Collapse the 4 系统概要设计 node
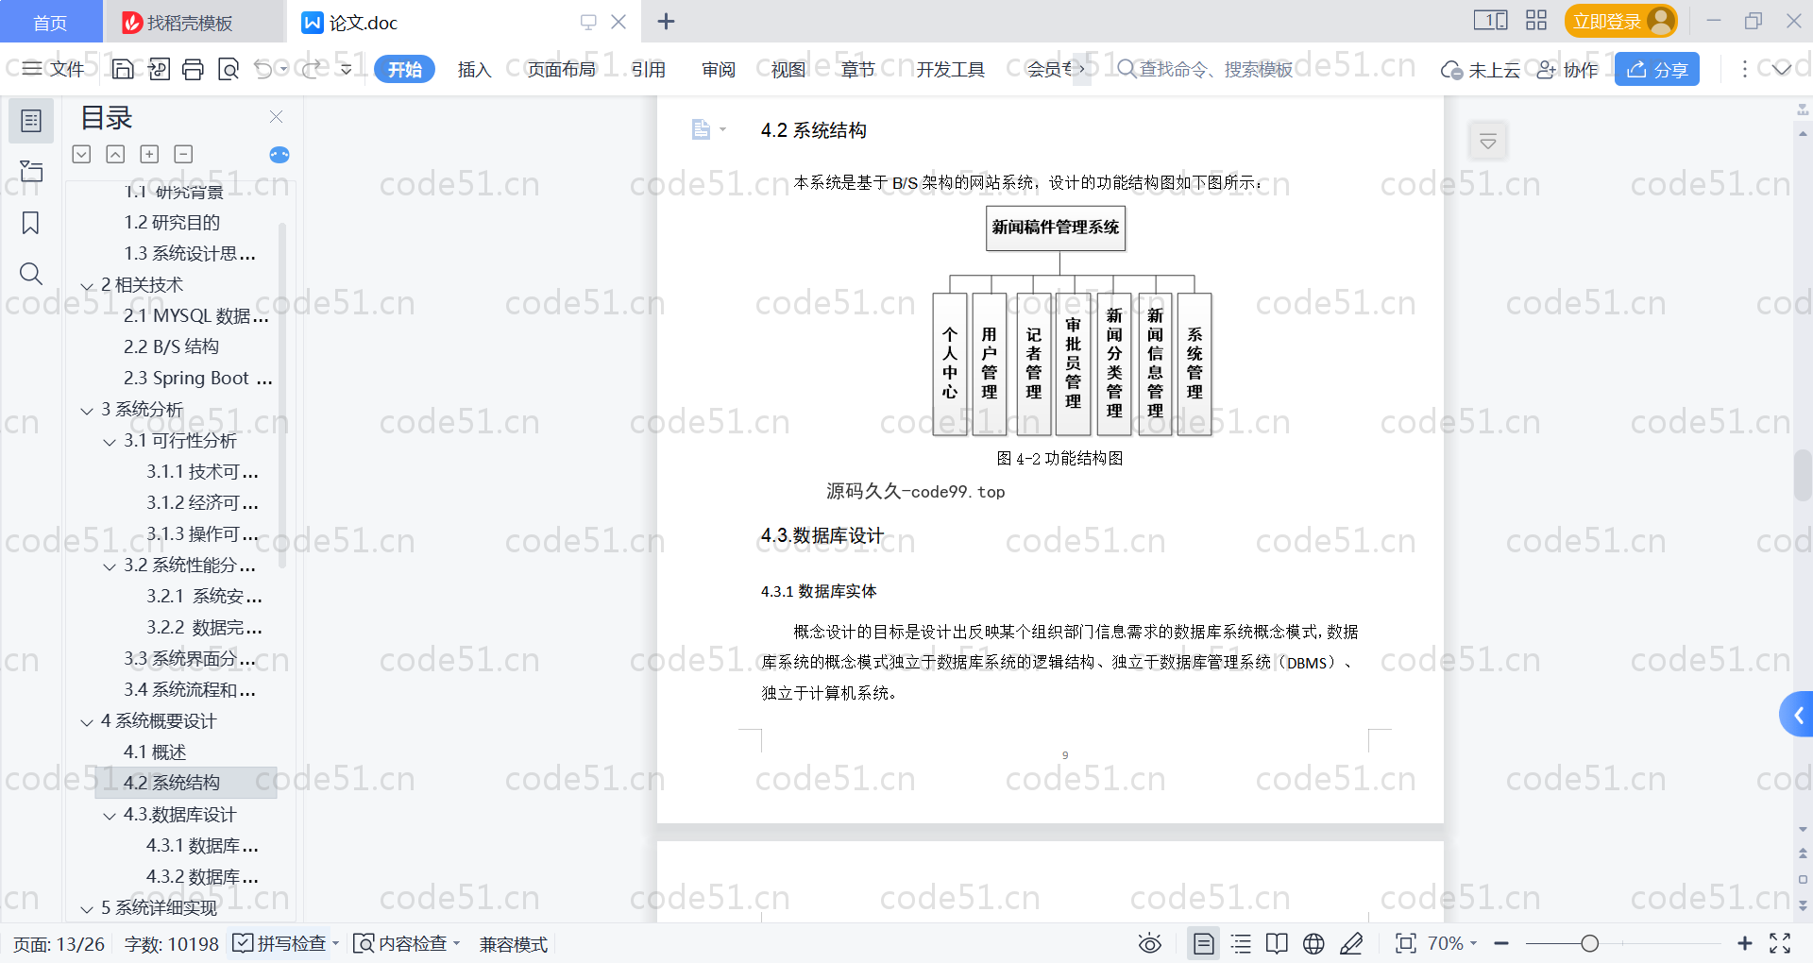The width and height of the screenshot is (1813, 963). tap(87, 722)
